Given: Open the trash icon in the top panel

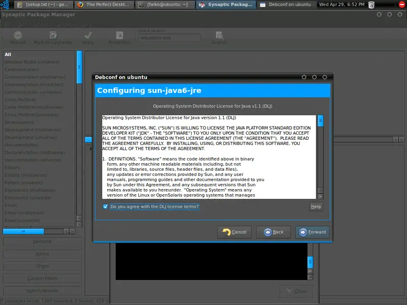Looking at the screenshot, I should (371, 5).
